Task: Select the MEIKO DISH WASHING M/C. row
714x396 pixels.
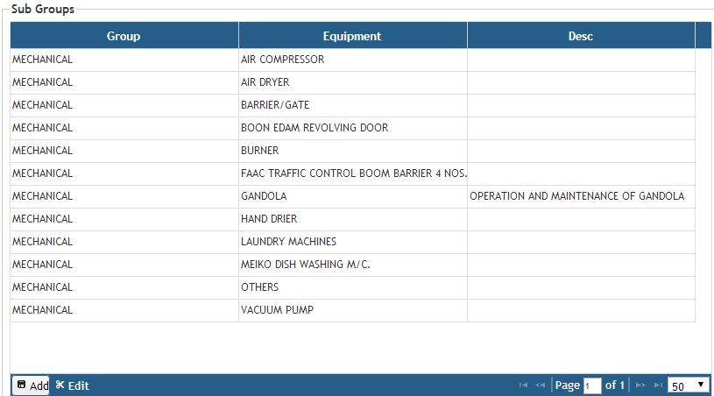Action: 306,265
